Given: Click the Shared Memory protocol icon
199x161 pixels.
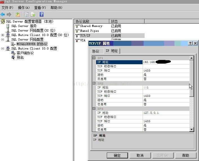Looking at the screenshot, I should [77, 26].
